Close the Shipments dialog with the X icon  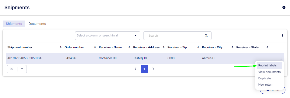tap(284, 7)
